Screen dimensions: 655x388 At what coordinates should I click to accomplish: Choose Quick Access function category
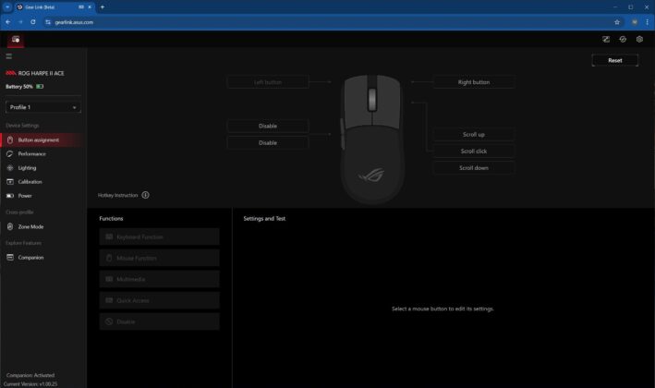pos(159,300)
